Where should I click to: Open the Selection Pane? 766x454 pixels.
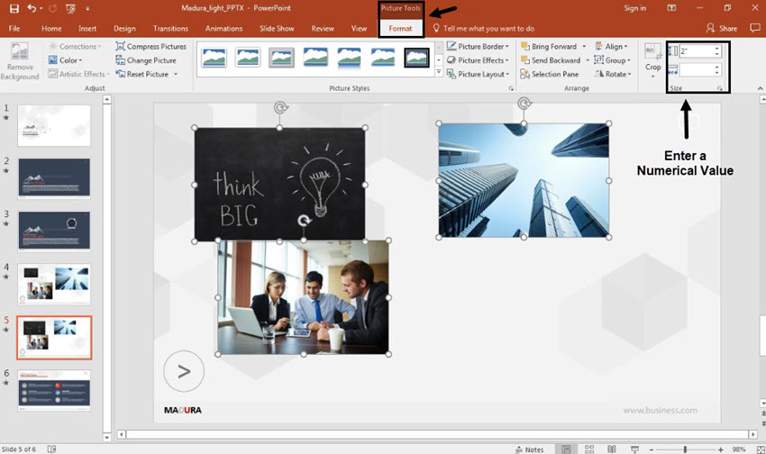tap(550, 74)
